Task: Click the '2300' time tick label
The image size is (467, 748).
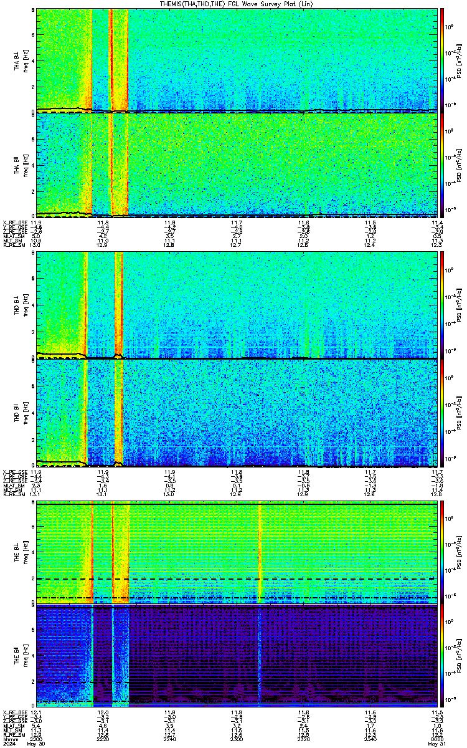Action: [x=237, y=738]
